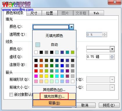Pick the tan swatch
This screenshot has height=111, width=122.
41,81
